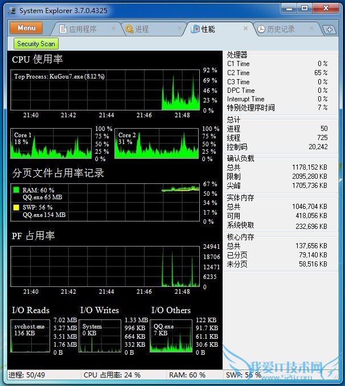Screen dimensions: 345x386
Task: Click the Top Process KuGou7.exe label
Action: [59, 76]
